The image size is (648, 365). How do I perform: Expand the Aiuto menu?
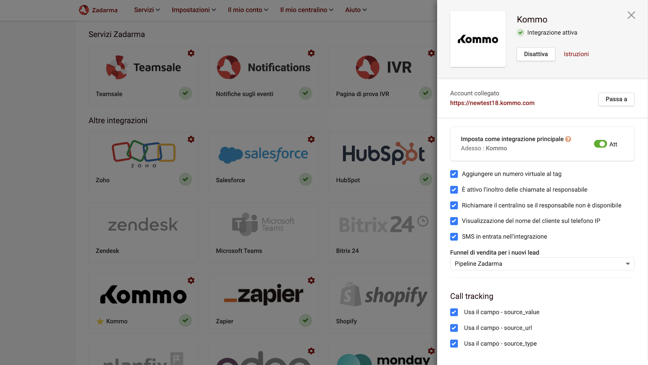click(x=356, y=10)
